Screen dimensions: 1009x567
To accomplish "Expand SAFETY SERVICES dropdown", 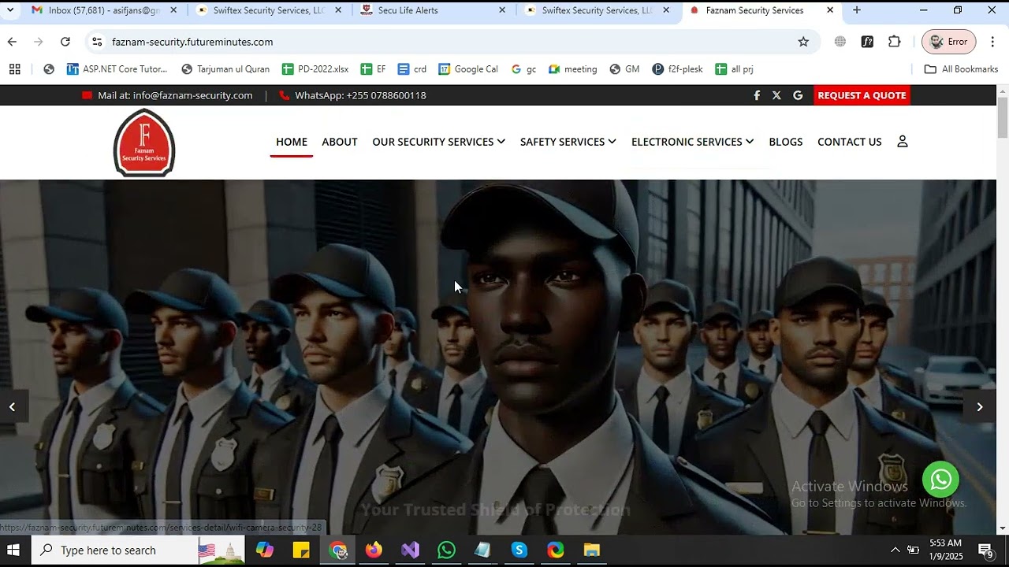I will (x=568, y=142).
